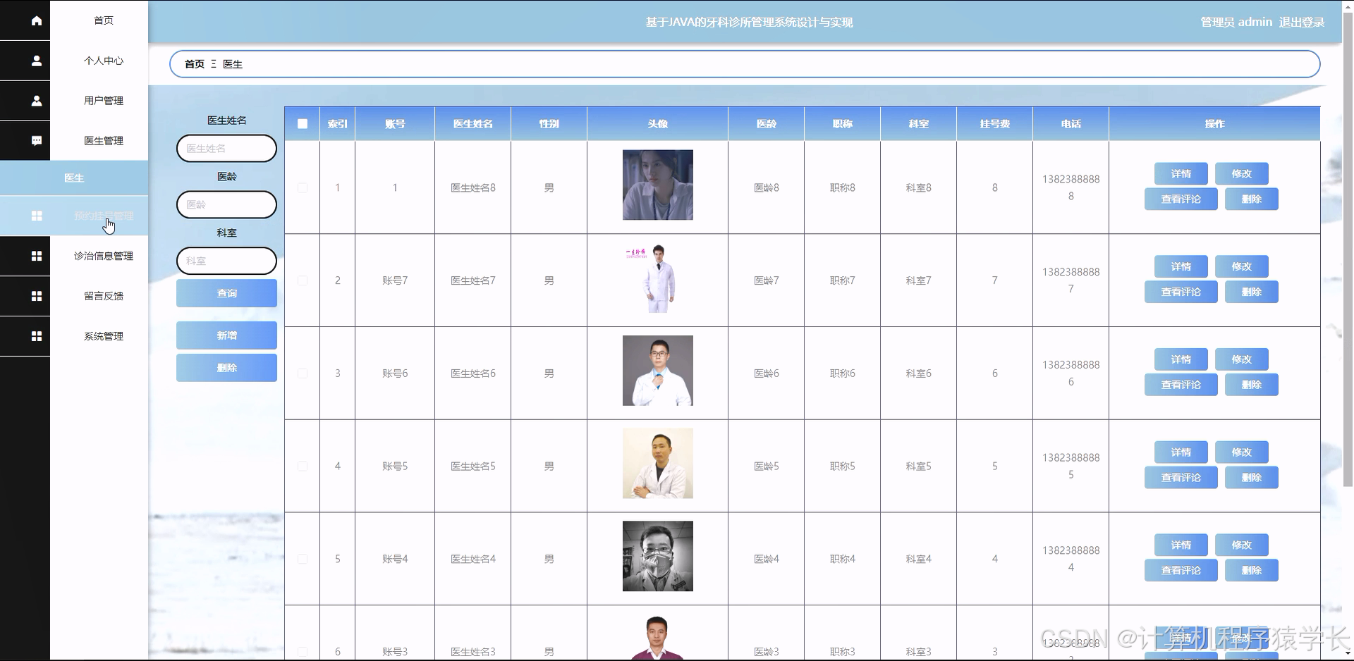Check the checkbox for row 医生姓名6
Screen dimensions: 1354x661
coord(303,373)
